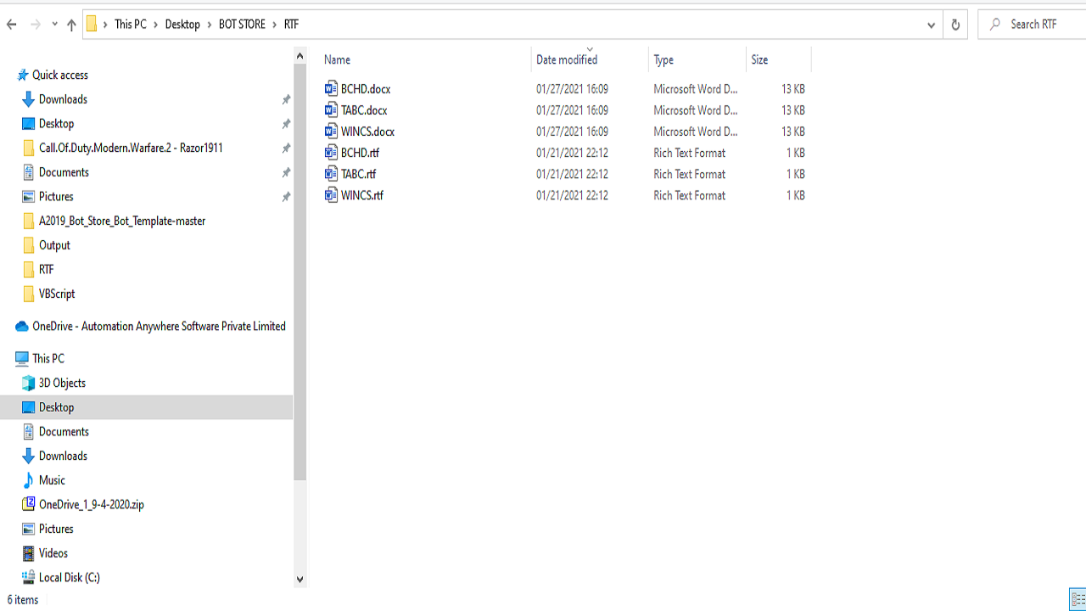Open pinned Desktop icon under Quick access
The height and width of the screenshot is (611, 1086).
coord(29,124)
